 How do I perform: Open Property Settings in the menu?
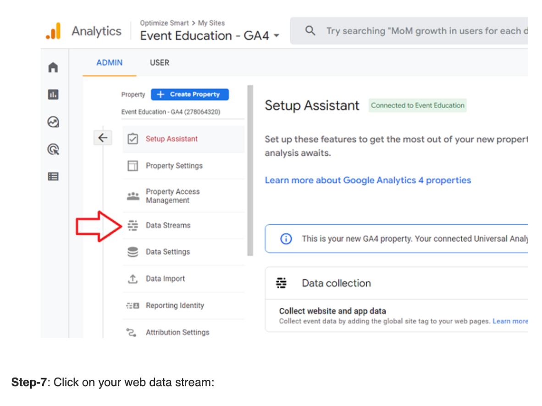click(174, 166)
